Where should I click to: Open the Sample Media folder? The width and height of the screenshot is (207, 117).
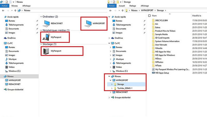click(160, 35)
